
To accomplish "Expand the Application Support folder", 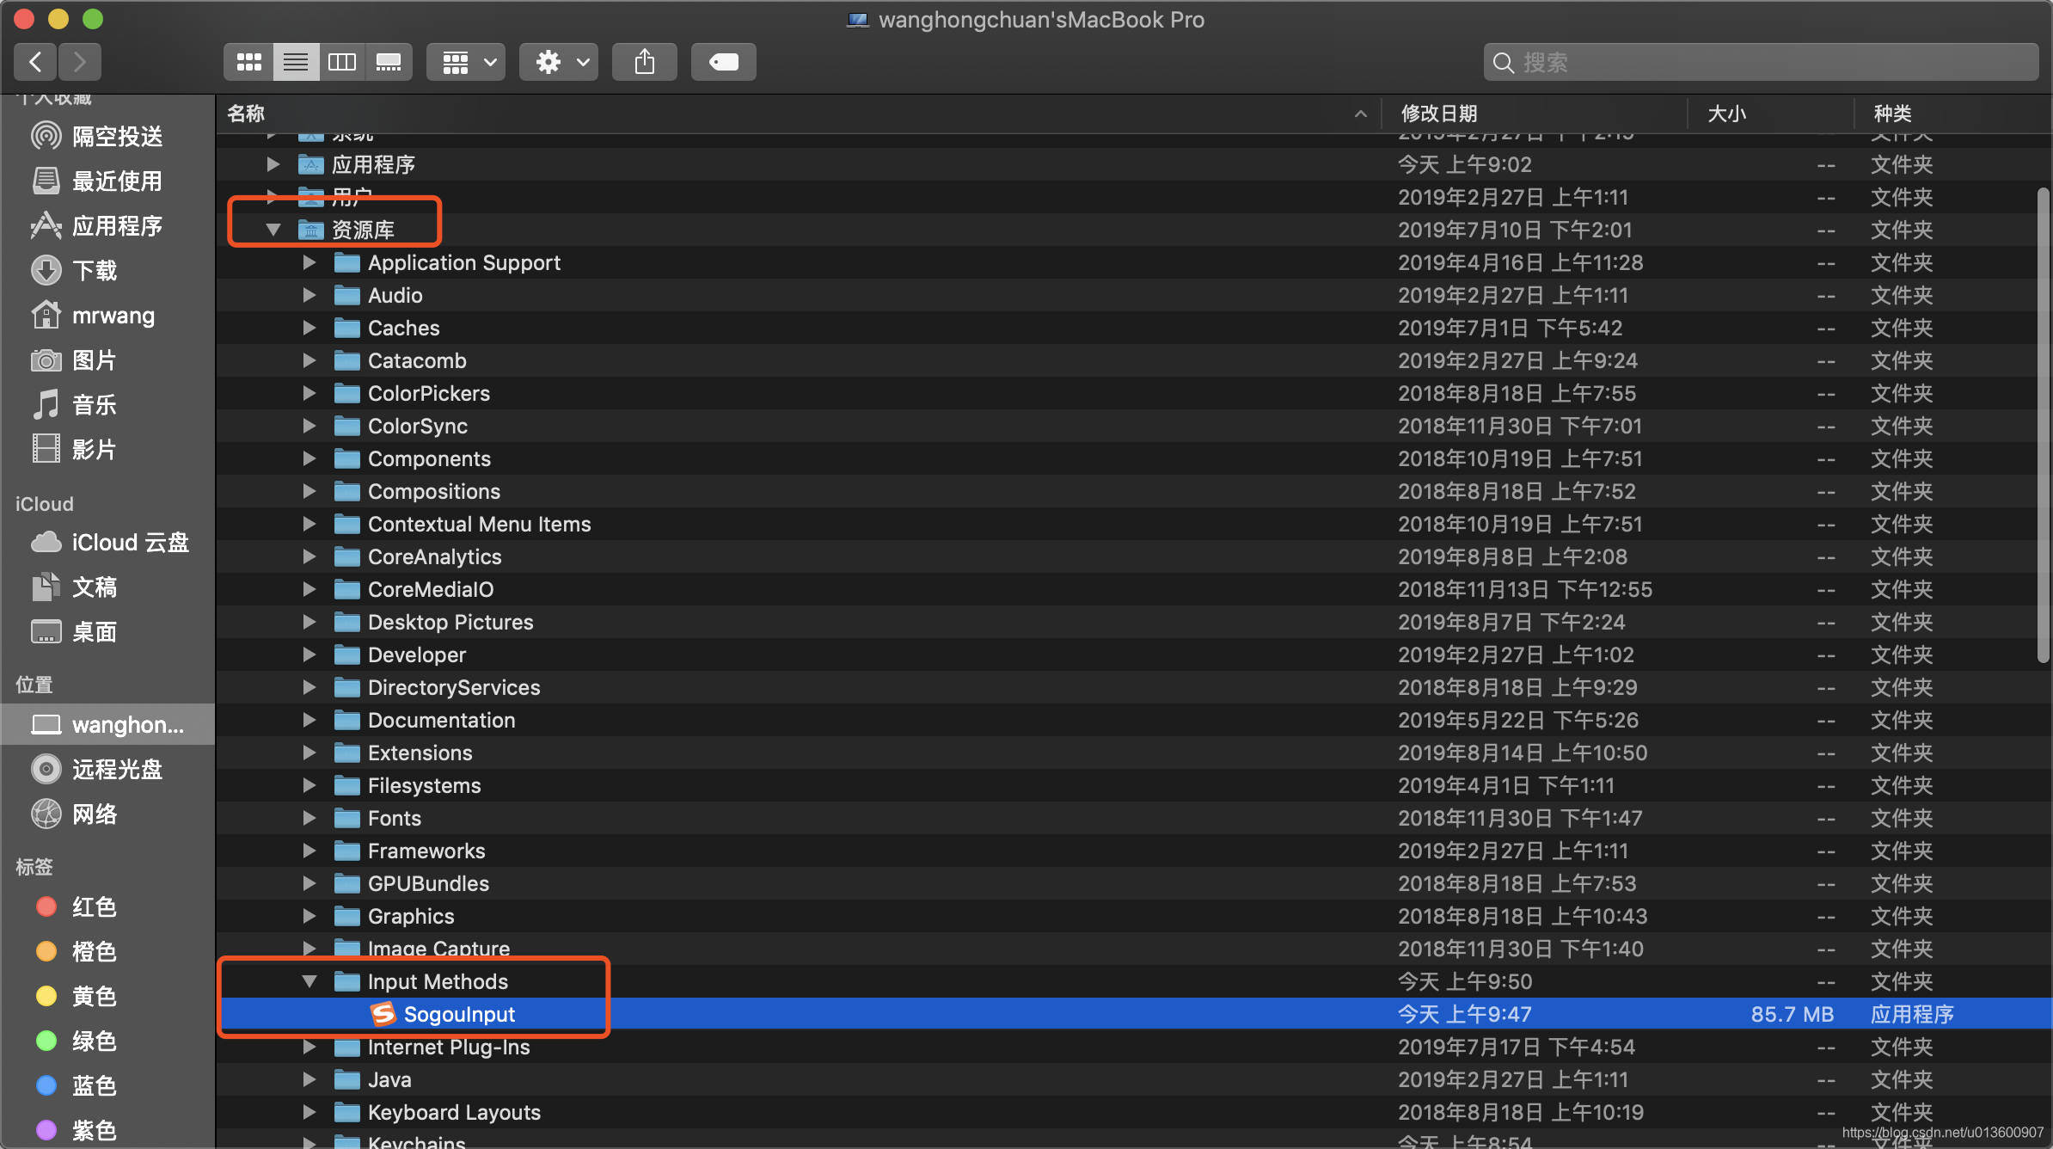I will tap(309, 263).
